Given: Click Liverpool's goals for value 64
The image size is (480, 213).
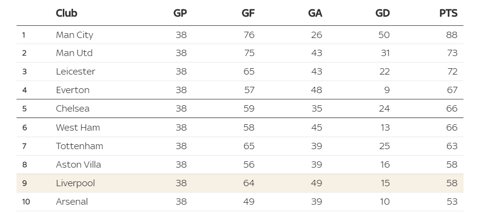Looking at the screenshot, I should tap(249, 183).
